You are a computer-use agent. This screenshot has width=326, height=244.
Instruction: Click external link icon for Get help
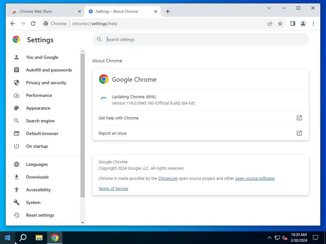[299, 118]
